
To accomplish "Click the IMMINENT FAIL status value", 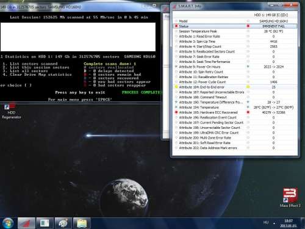I will 273,26.
